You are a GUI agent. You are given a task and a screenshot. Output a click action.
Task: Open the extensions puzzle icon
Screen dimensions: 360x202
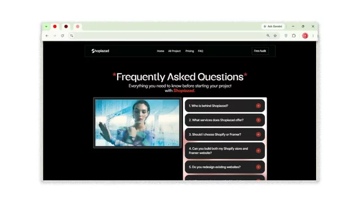[x=294, y=36]
